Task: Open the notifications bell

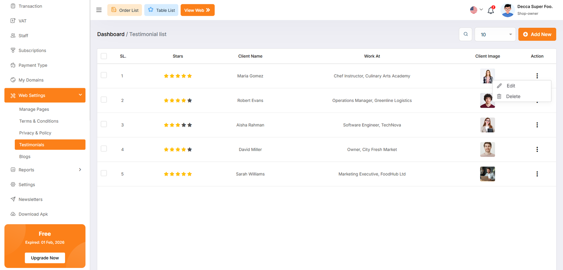Action: point(491,10)
